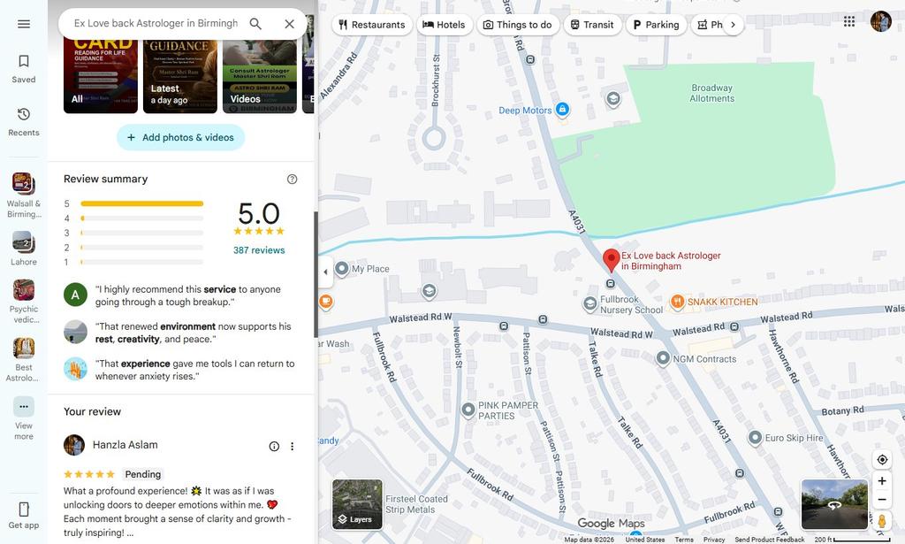Open the Latest photos thumbnail
The height and width of the screenshot is (544, 905).
coord(180,76)
